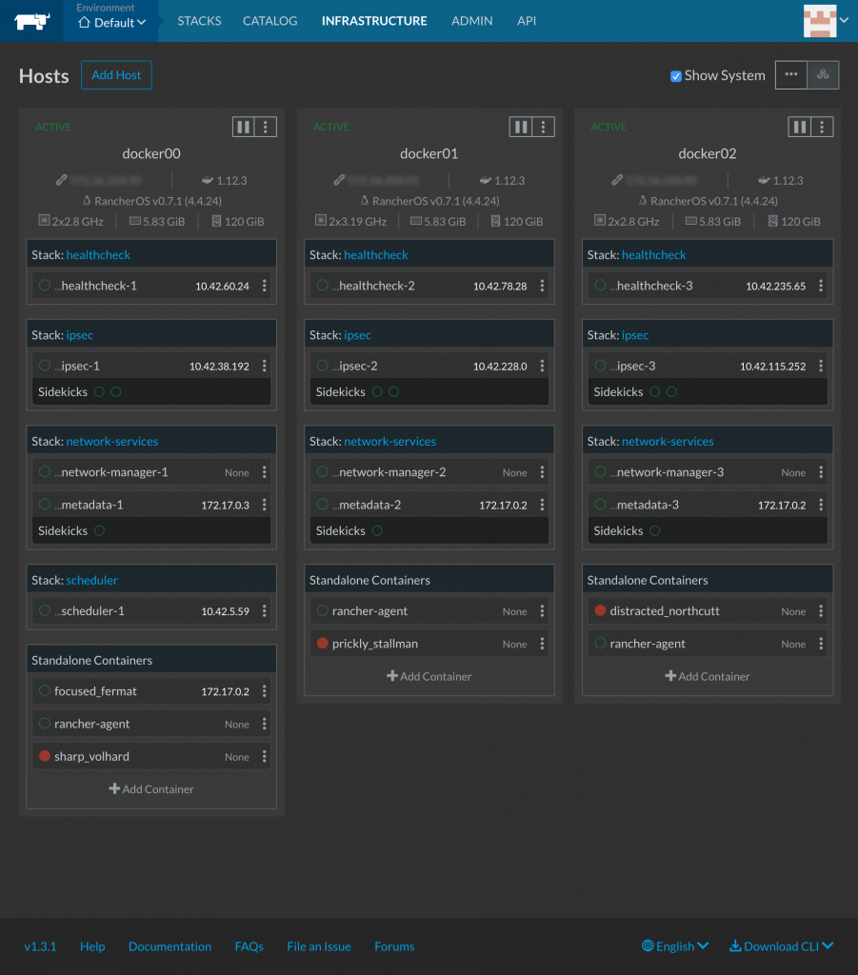This screenshot has height=975, width=858.
Task: Open the INFRASTRUCTURE menu
Action: (x=374, y=21)
